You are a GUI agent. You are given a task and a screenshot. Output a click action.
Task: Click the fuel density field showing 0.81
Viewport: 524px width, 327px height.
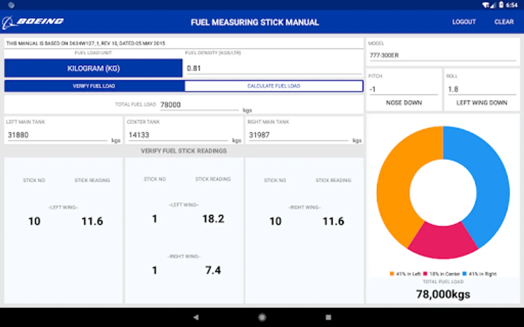[274, 68]
